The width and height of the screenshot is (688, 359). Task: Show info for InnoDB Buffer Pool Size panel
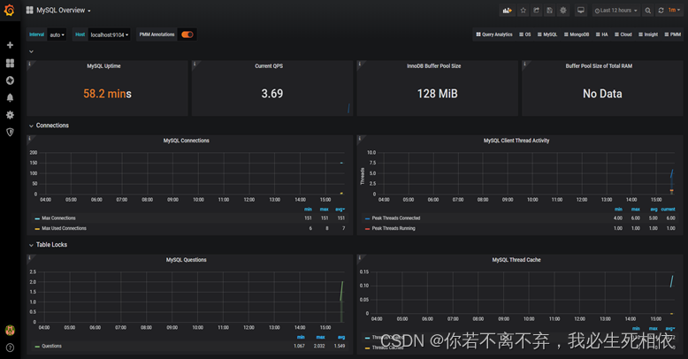tap(359, 64)
